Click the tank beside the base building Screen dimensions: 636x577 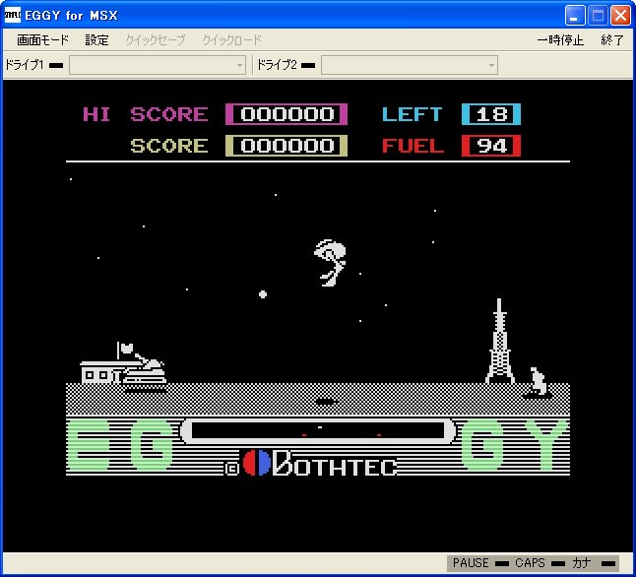[145, 368]
